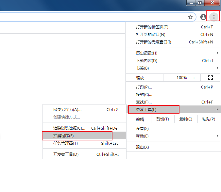Minimize the Chrome window
Screen dimensions: 221x192
191,3
